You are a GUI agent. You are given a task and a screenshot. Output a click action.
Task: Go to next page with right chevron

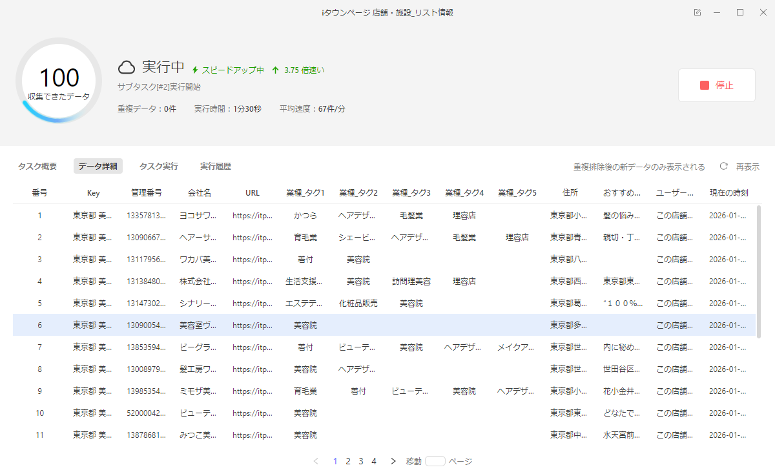coord(393,461)
